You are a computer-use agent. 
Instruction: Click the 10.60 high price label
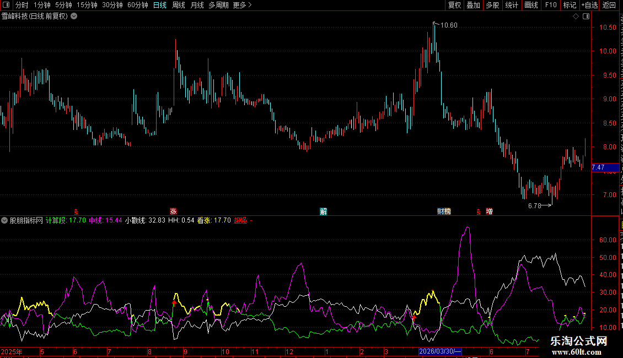pyautogui.click(x=449, y=25)
